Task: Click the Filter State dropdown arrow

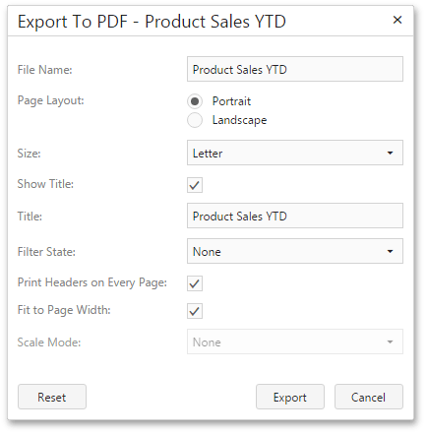Action: click(x=390, y=251)
